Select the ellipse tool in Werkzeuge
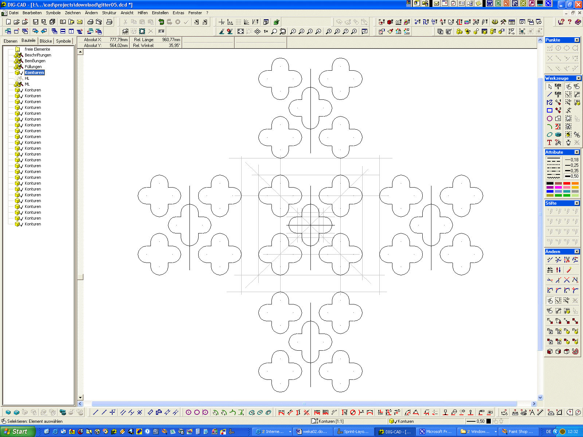Screen dimensions: 583x437 pos(549,134)
